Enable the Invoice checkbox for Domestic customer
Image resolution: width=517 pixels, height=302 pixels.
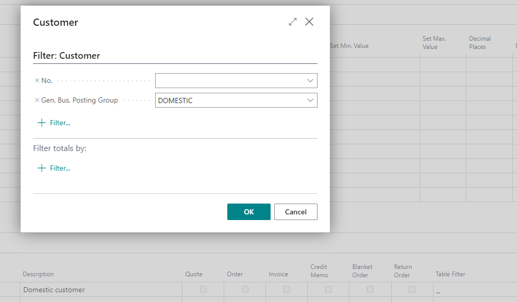(x=287, y=290)
